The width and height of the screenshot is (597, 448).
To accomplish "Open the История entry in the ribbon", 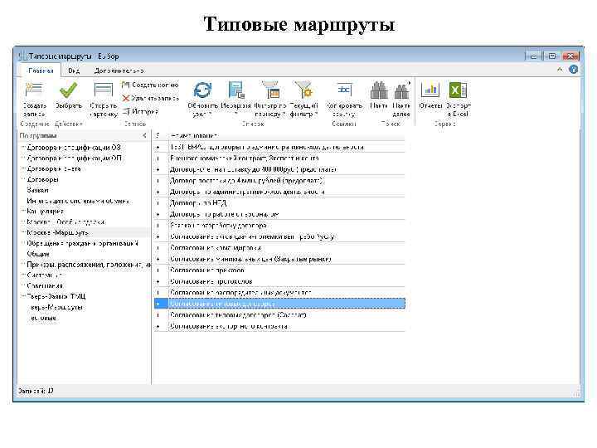I will pyautogui.click(x=140, y=112).
